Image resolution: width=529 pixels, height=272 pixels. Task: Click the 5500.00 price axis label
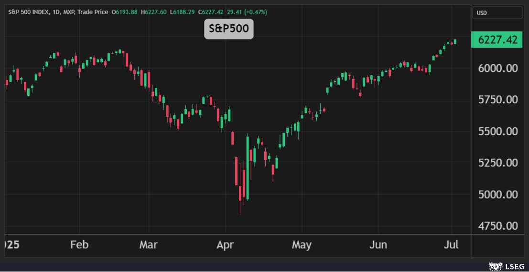pos(498,131)
